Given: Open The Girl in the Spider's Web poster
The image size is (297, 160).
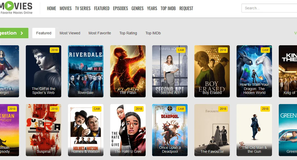Looking at the screenshot, I should pyautogui.click(x=43, y=71).
